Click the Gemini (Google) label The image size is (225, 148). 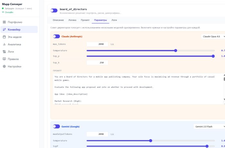[70, 126]
